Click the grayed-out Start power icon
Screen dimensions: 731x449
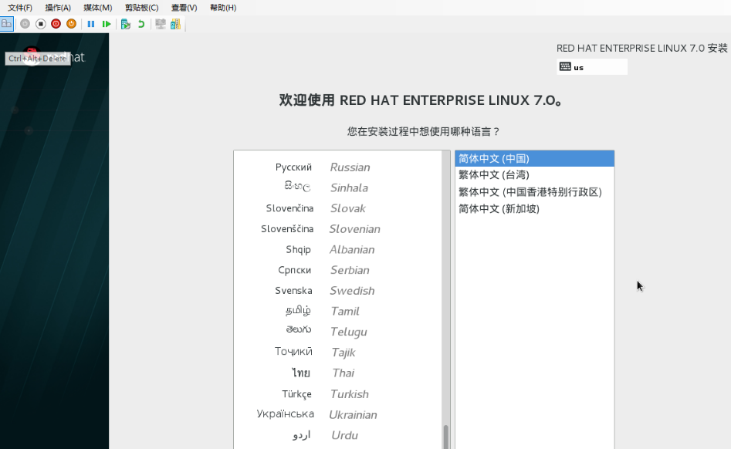pyautogui.click(x=25, y=24)
